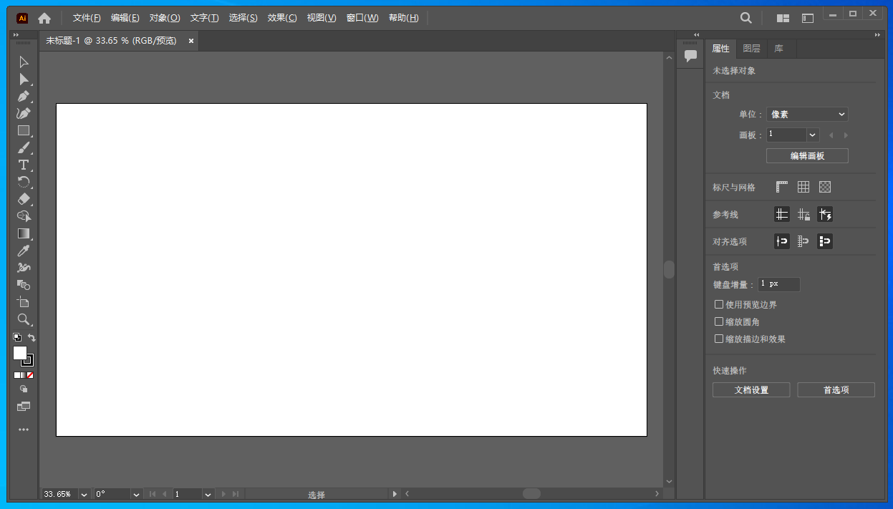Click the Home icon
893x509 pixels.
pyautogui.click(x=44, y=18)
